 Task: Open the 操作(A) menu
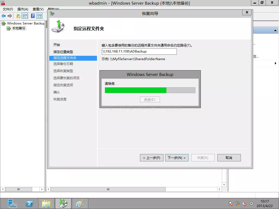click(23, 9)
